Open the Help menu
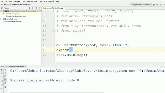 coord(57,2)
